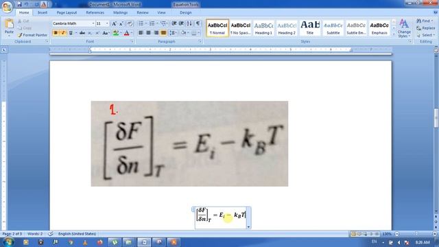Screen dimensions: 439x247
Task: Pick the red font color button
Action: [x=126, y=33]
